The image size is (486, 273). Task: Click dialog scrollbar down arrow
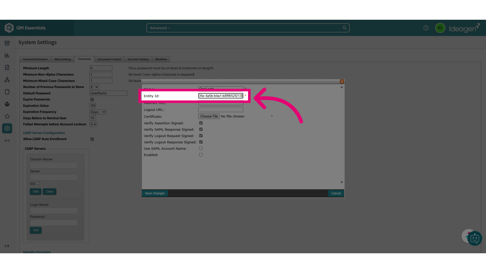pos(342,182)
